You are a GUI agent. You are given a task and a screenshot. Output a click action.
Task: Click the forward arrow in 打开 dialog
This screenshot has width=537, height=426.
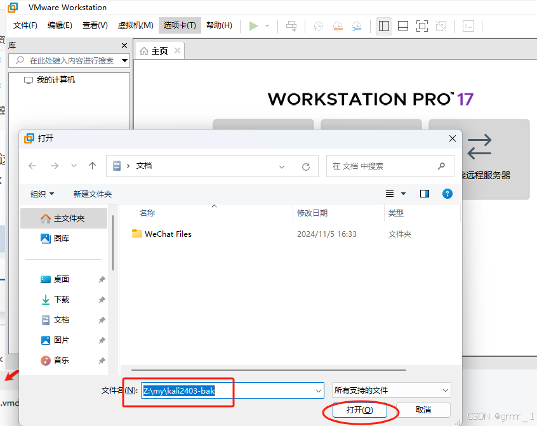pos(55,166)
